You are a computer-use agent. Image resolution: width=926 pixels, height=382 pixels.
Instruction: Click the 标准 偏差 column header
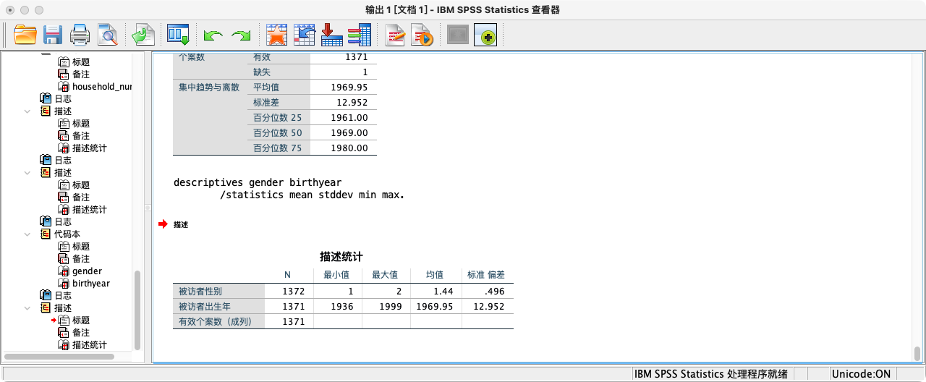point(486,275)
